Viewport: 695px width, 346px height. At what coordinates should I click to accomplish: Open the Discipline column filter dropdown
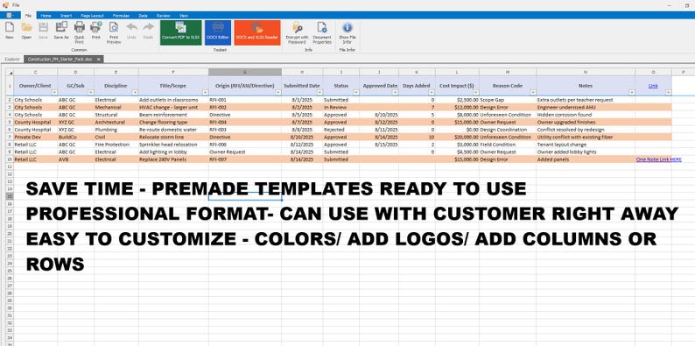point(135,93)
